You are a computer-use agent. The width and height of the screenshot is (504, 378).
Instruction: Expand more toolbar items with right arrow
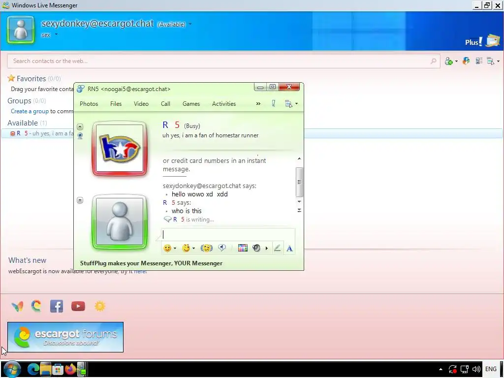pos(266,248)
